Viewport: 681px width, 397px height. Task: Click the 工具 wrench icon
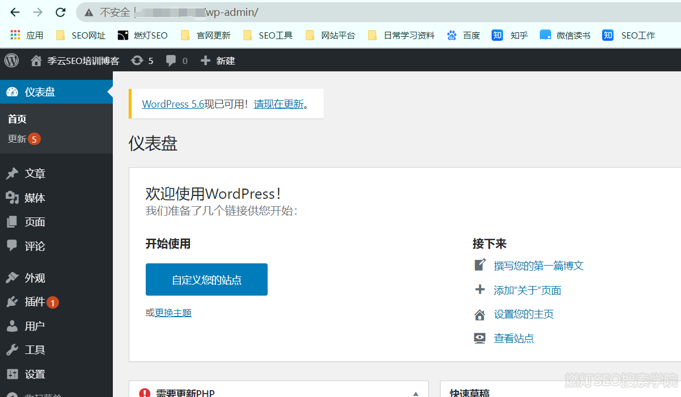tap(12, 350)
